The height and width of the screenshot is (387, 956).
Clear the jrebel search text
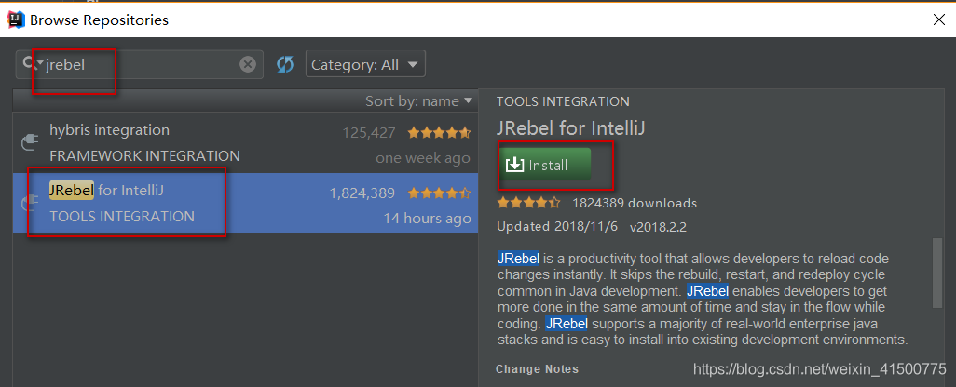point(248,64)
